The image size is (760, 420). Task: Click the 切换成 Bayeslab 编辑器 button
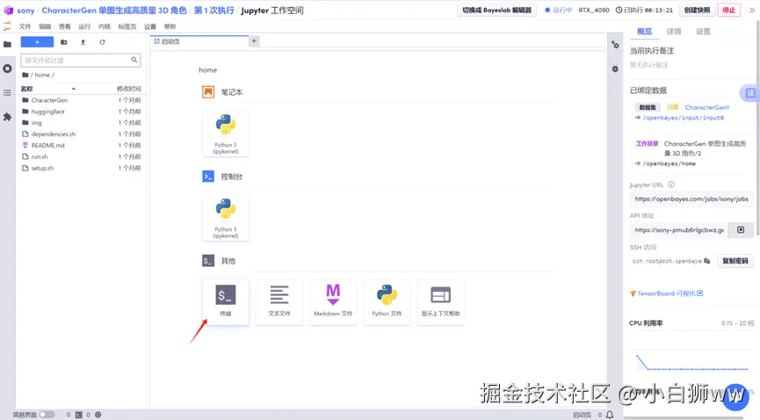click(496, 11)
